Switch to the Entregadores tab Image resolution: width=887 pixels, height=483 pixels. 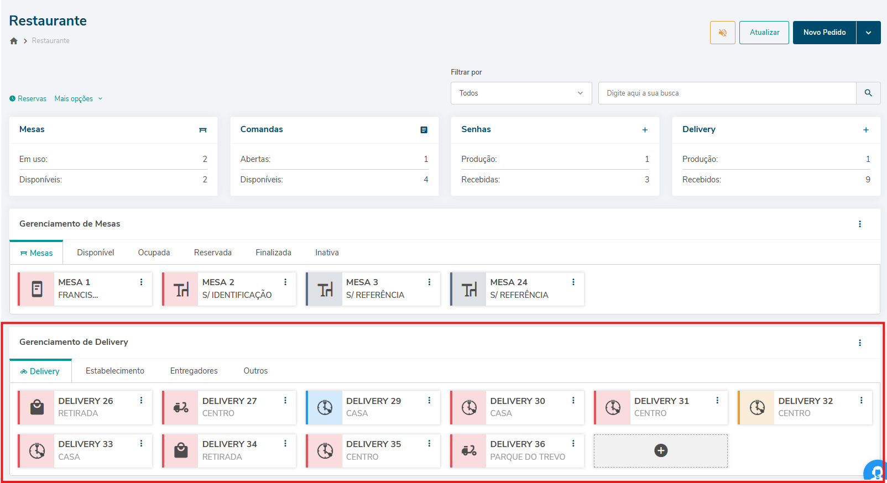tap(194, 371)
